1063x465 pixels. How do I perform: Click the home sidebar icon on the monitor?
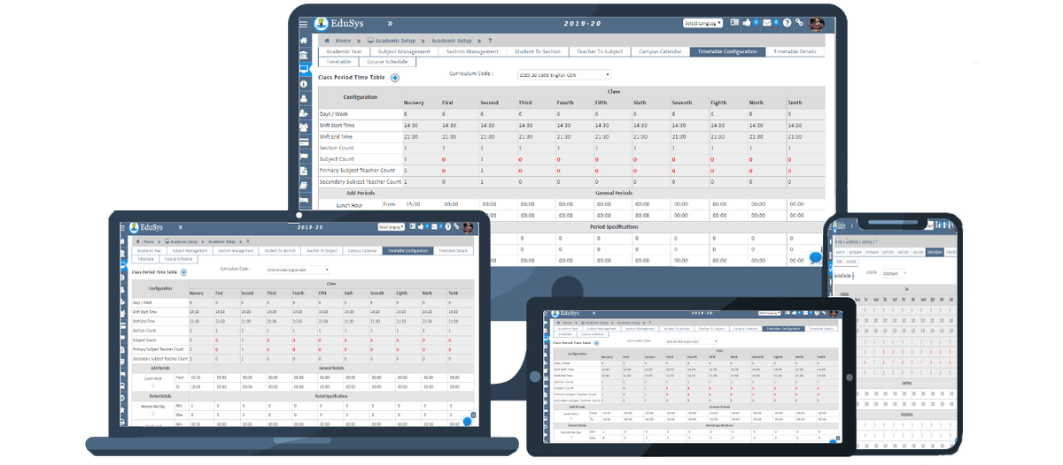304,41
